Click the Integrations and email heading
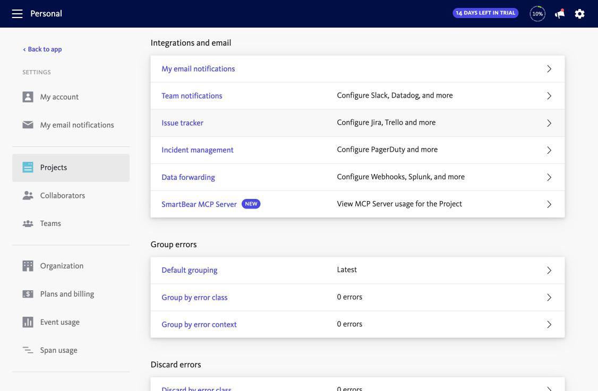 191,42
